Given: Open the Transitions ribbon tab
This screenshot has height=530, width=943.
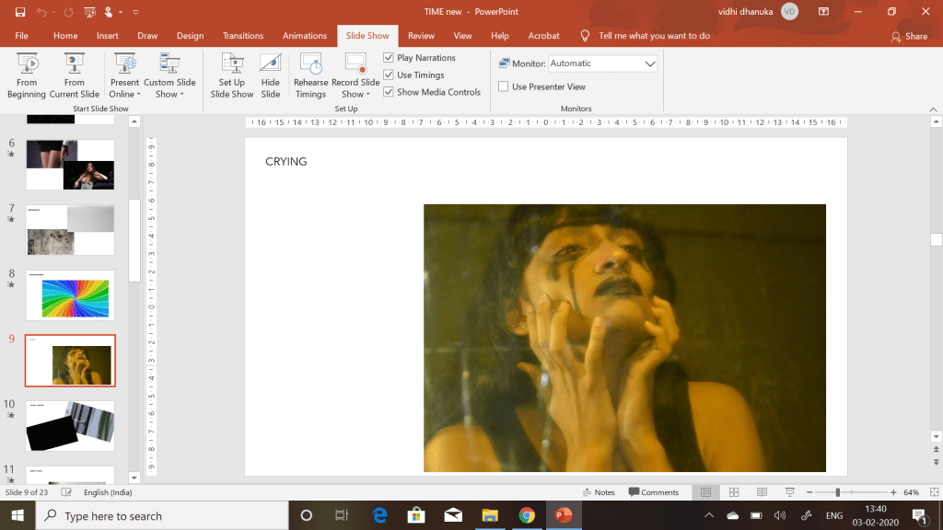Looking at the screenshot, I should pos(243,36).
